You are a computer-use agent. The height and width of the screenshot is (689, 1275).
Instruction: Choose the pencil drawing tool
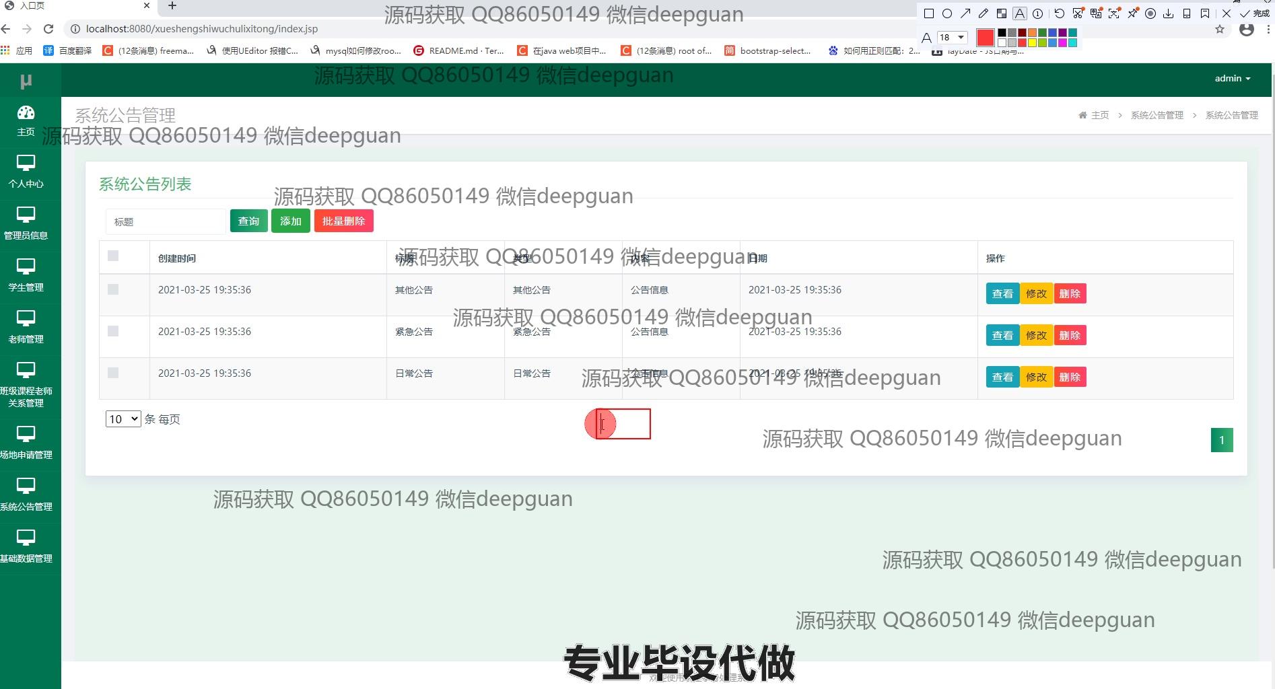pyautogui.click(x=984, y=13)
